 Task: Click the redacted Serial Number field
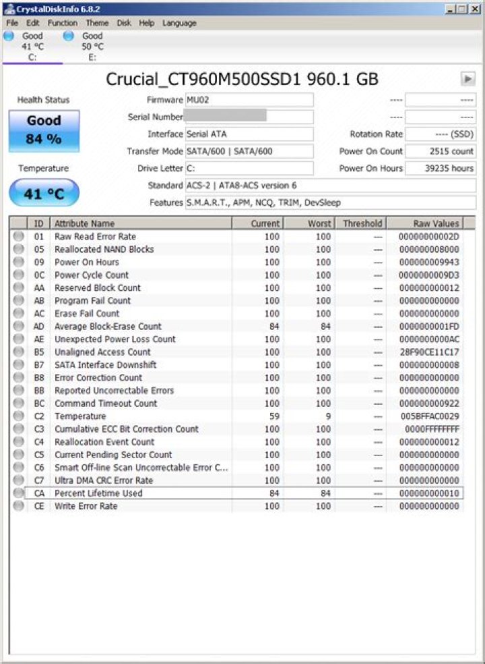tap(249, 117)
